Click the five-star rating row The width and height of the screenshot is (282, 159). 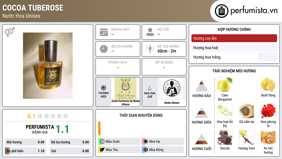coord(53,116)
